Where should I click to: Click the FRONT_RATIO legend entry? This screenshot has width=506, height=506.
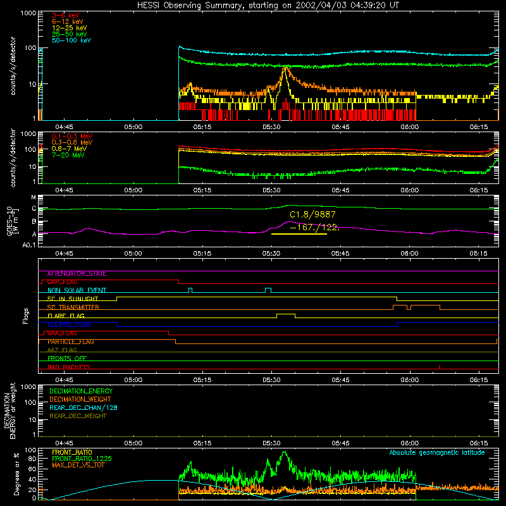pos(72,452)
